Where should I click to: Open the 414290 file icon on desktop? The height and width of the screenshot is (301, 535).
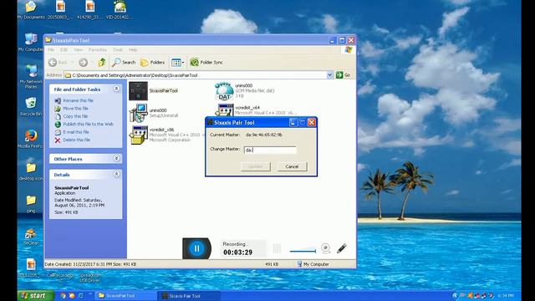(x=90, y=9)
